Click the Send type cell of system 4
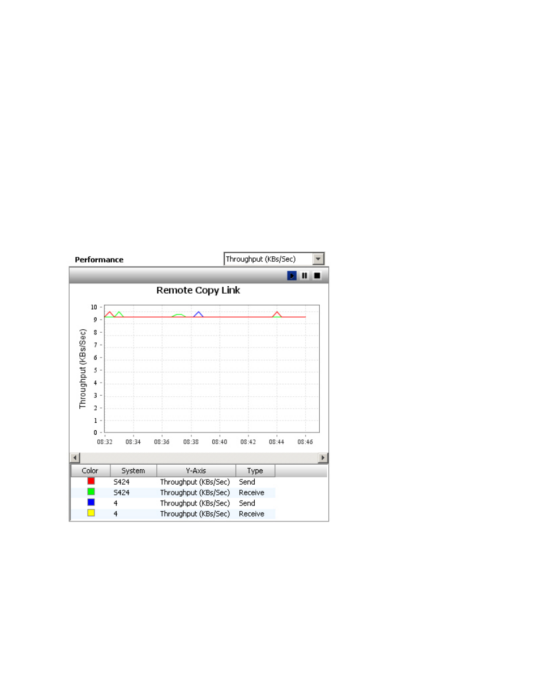 (x=247, y=503)
